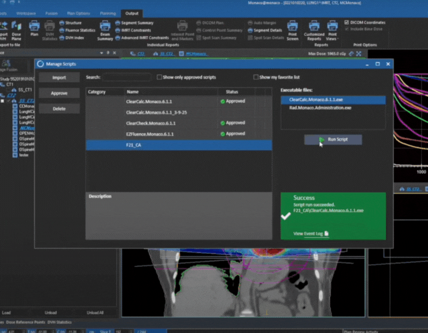Select the tester plan in the tree

tap(24, 155)
